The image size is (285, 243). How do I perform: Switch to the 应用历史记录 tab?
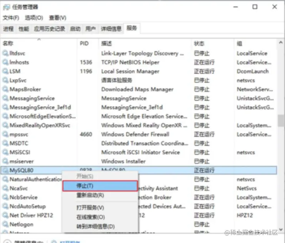(x=50, y=28)
